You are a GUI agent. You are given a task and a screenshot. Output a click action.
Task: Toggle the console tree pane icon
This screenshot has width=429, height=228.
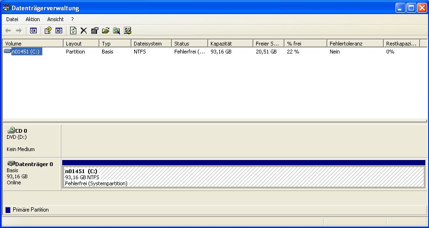33,30
